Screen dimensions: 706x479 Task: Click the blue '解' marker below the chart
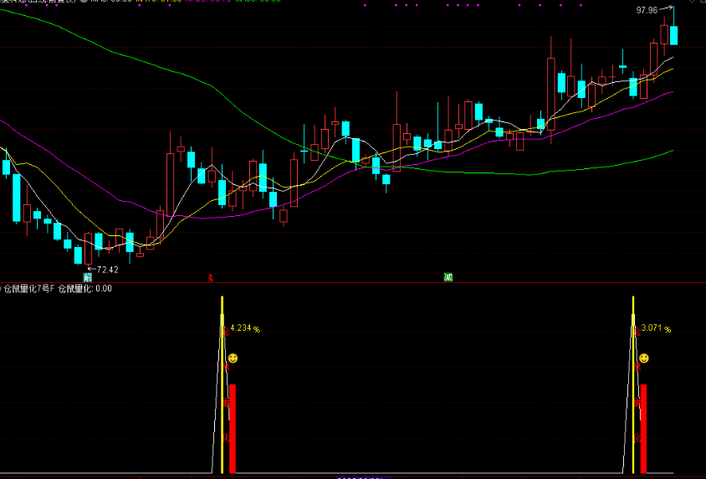pos(87,277)
